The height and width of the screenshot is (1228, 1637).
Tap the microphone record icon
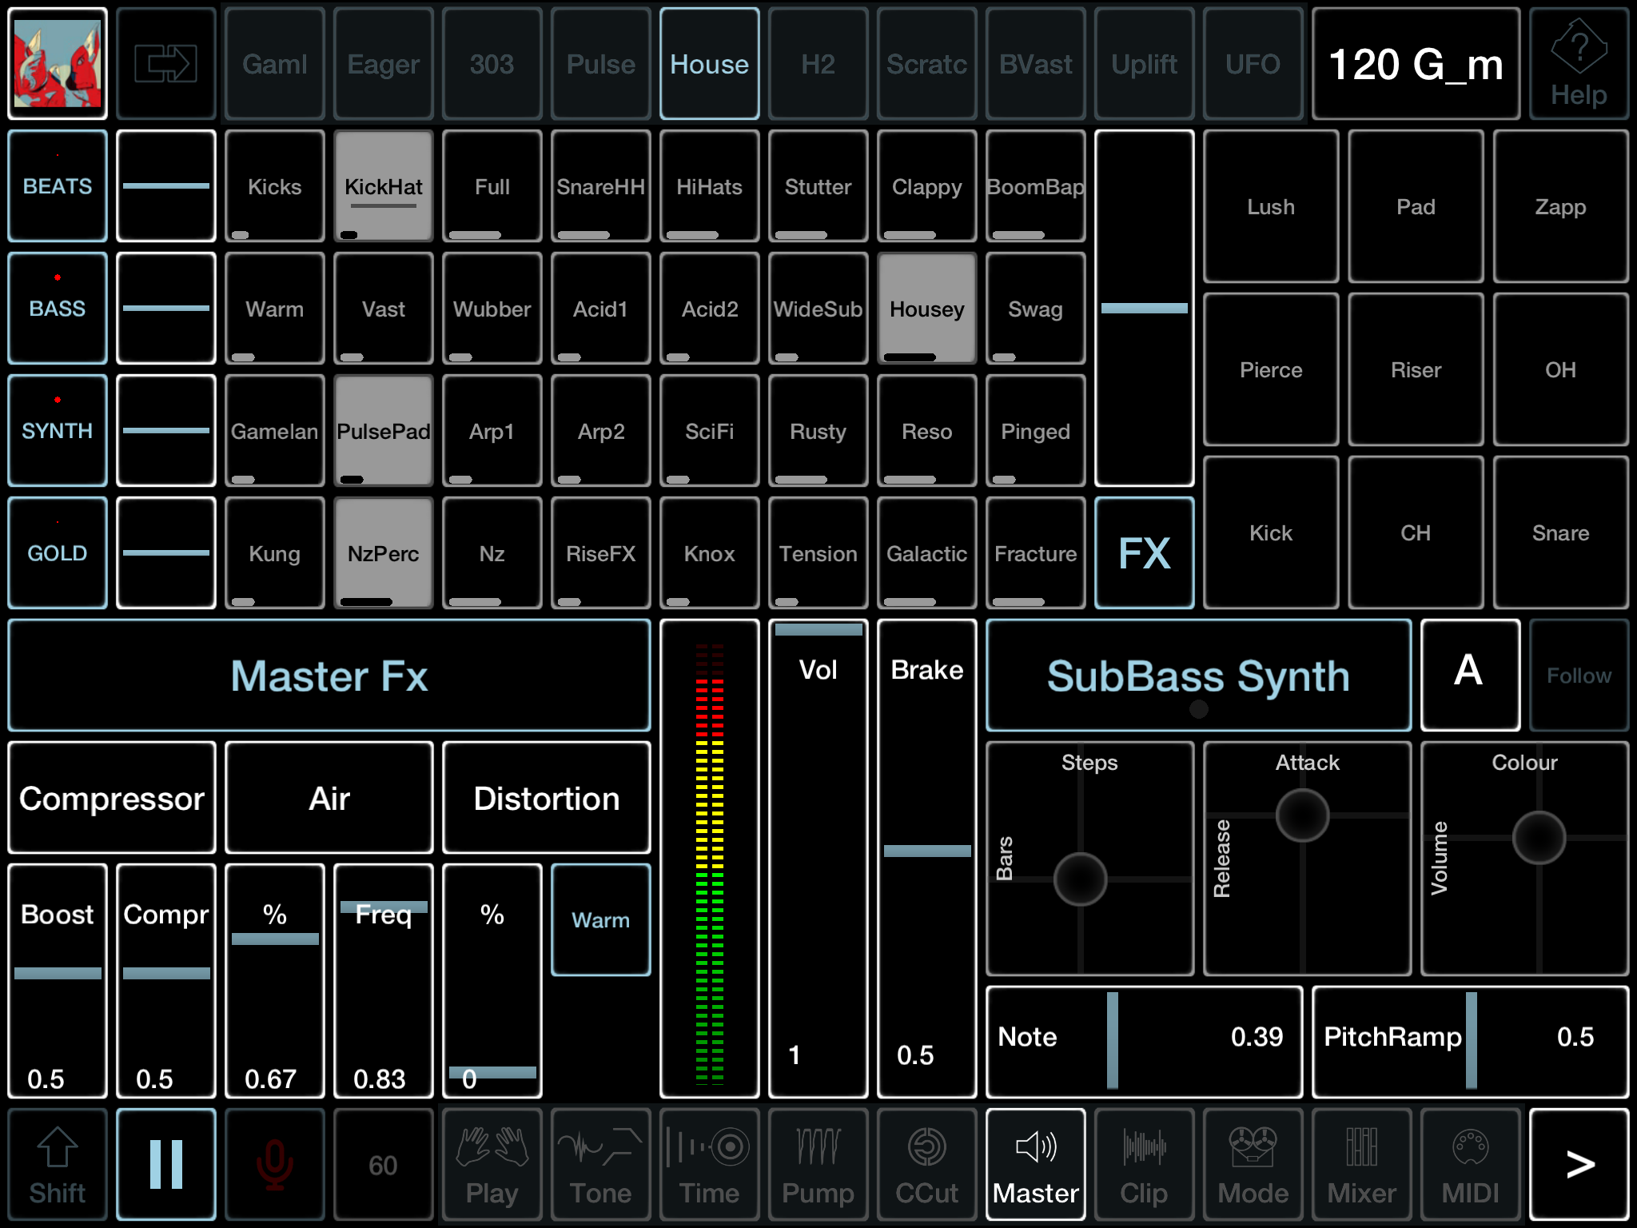(x=274, y=1164)
